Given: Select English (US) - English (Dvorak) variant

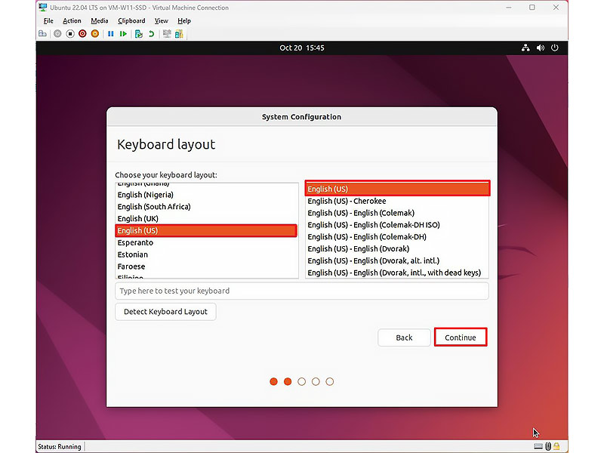Looking at the screenshot, I should point(397,249).
